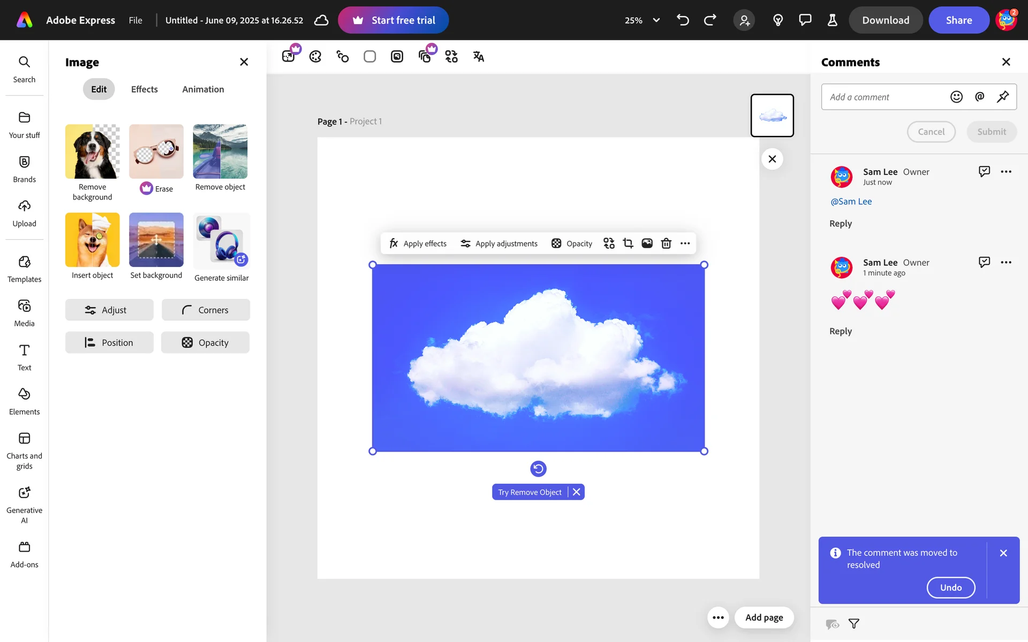Toggle resolved comments visibility icon

tap(832, 624)
